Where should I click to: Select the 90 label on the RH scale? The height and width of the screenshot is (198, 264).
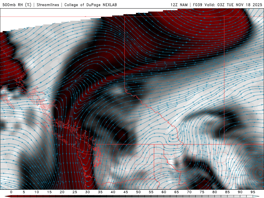pyautogui.click(x=240, y=192)
